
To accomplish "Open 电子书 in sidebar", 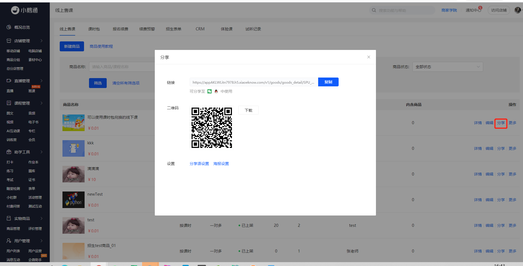I will point(33,122).
